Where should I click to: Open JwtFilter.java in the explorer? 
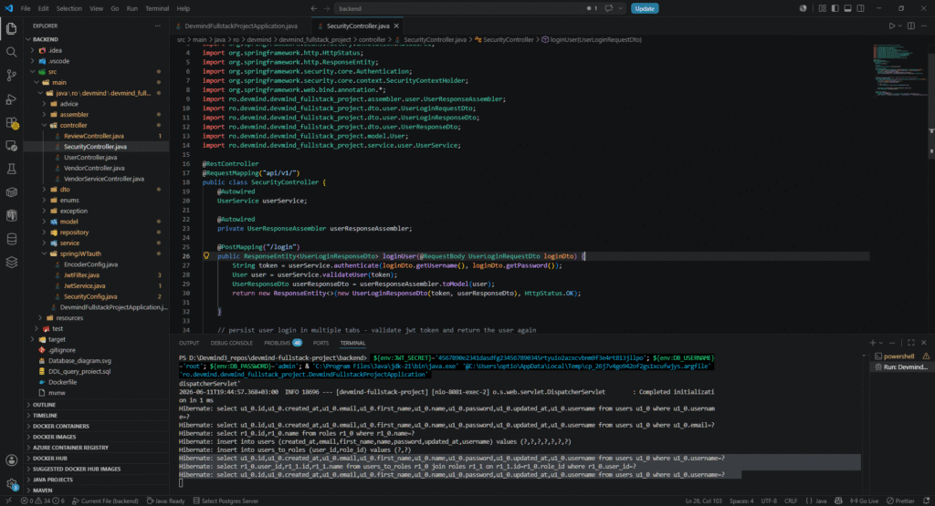coord(81,275)
